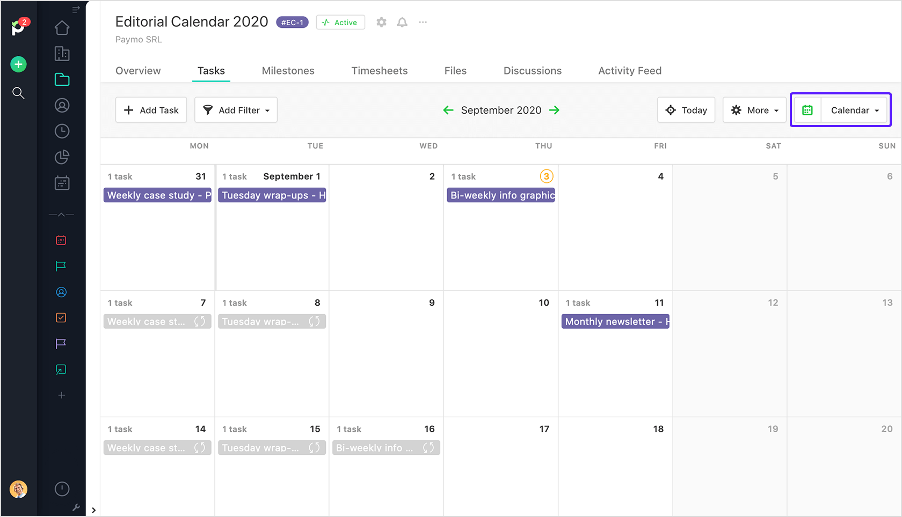Open search with the magnifier icon

[18, 93]
